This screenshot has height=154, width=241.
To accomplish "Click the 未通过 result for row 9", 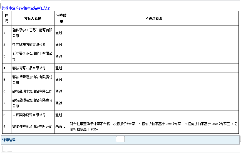I will click(x=60, y=127).
